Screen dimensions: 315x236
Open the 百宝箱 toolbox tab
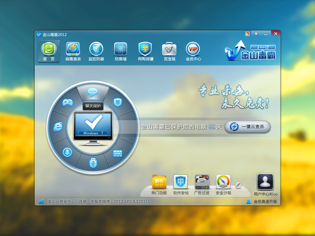pyautogui.click(x=169, y=51)
